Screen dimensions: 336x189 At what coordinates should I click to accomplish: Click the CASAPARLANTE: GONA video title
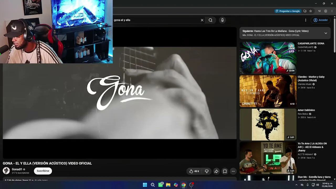(311, 44)
